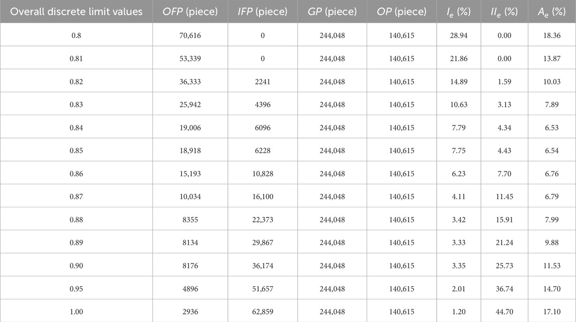The height and width of the screenshot is (322, 576).
Task: Click the cell with limit value 0.8
Action: click(76, 36)
